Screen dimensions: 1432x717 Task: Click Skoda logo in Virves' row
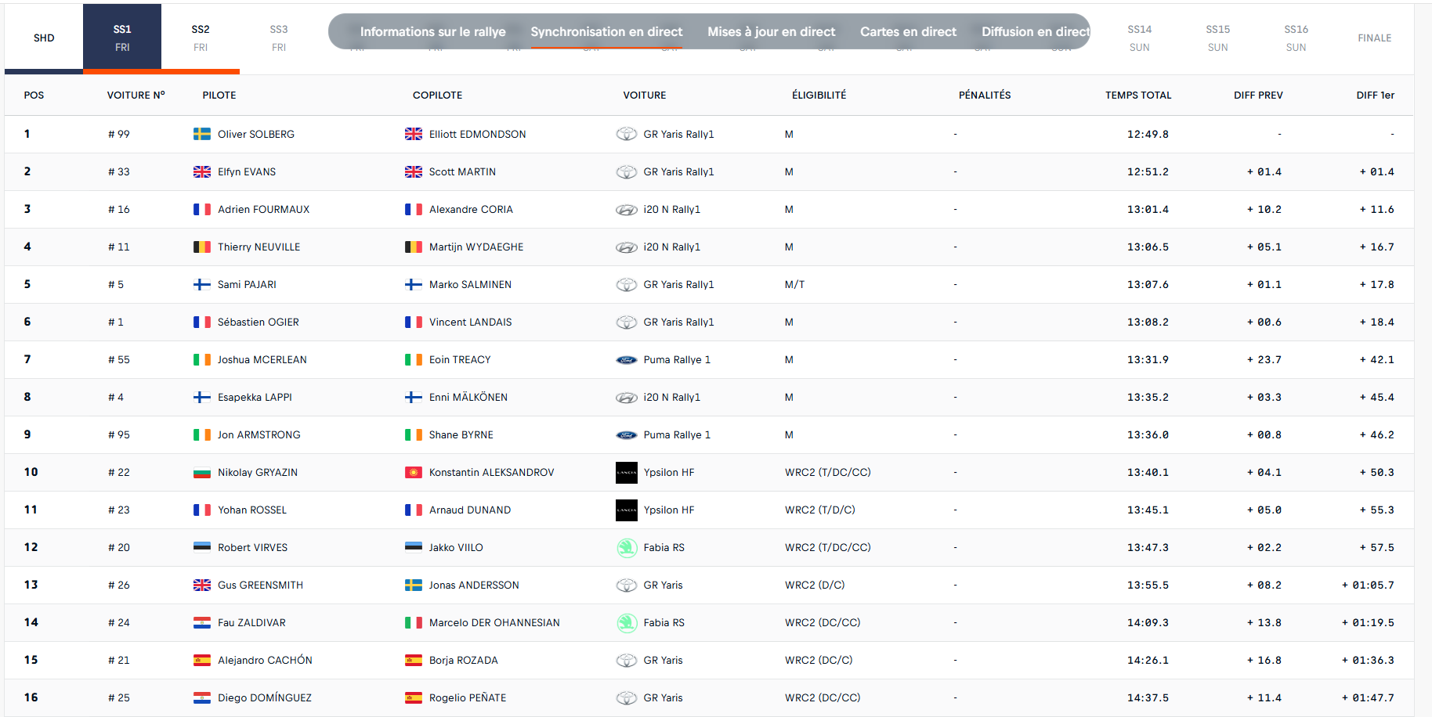tap(627, 547)
